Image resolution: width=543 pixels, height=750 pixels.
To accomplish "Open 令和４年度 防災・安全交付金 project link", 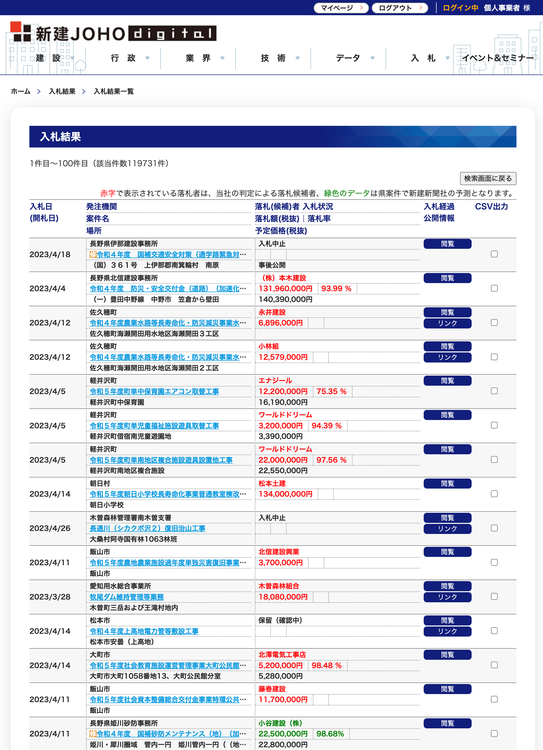I will (168, 289).
